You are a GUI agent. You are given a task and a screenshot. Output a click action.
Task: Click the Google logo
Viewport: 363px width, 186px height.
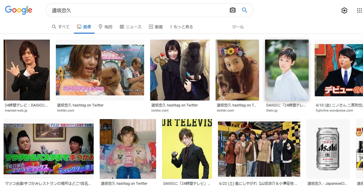point(19,10)
